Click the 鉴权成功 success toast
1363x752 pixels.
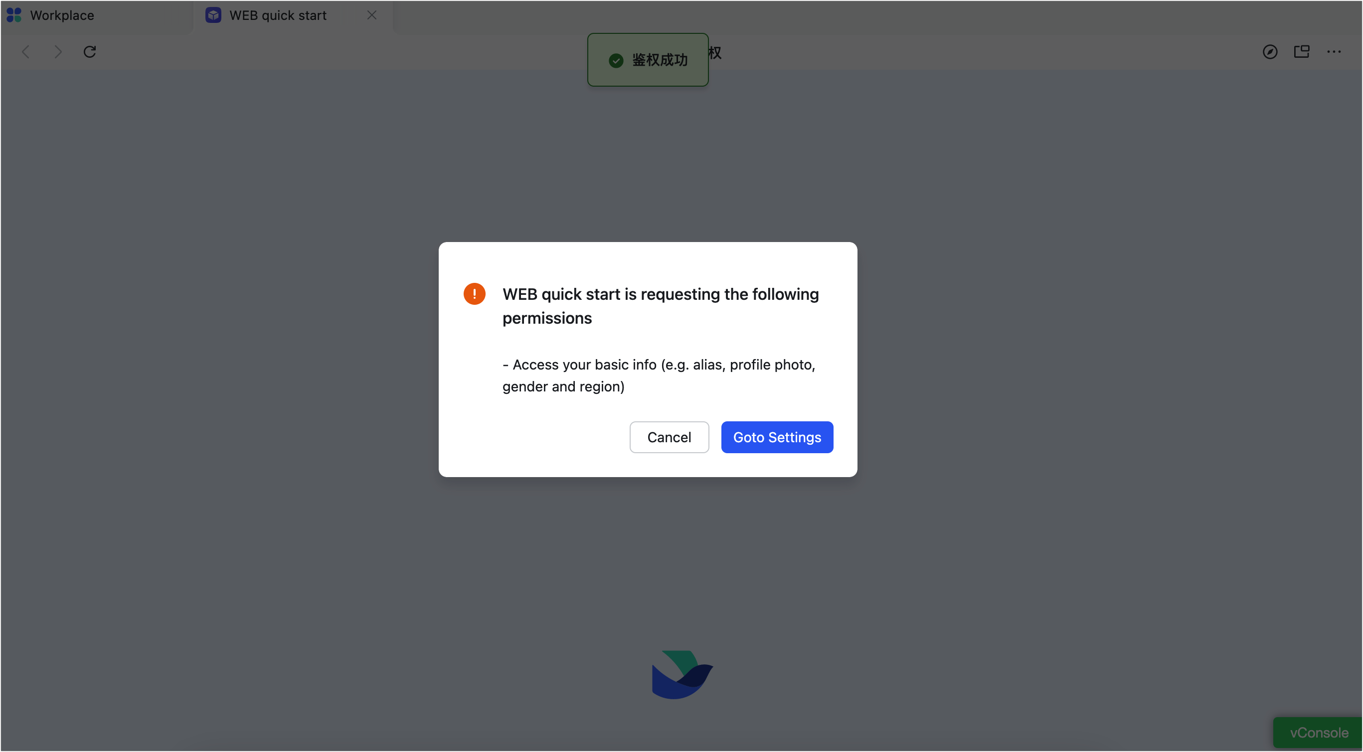pos(648,60)
